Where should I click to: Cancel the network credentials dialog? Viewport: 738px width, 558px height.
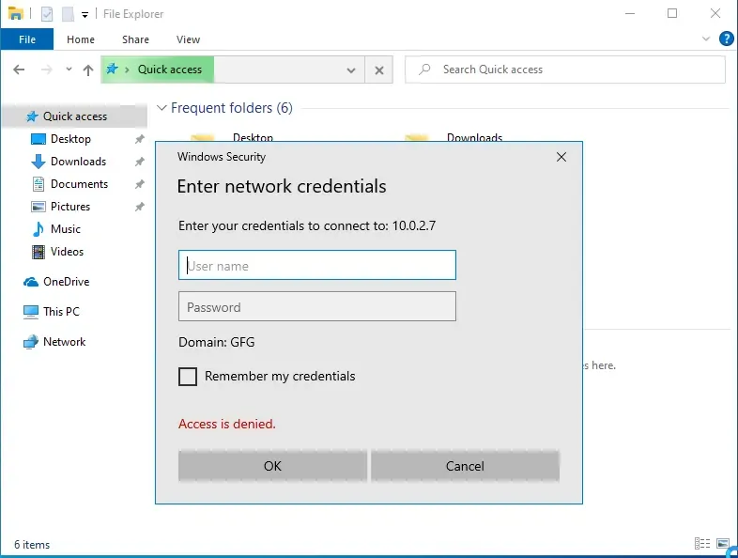click(x=465, y=466)
